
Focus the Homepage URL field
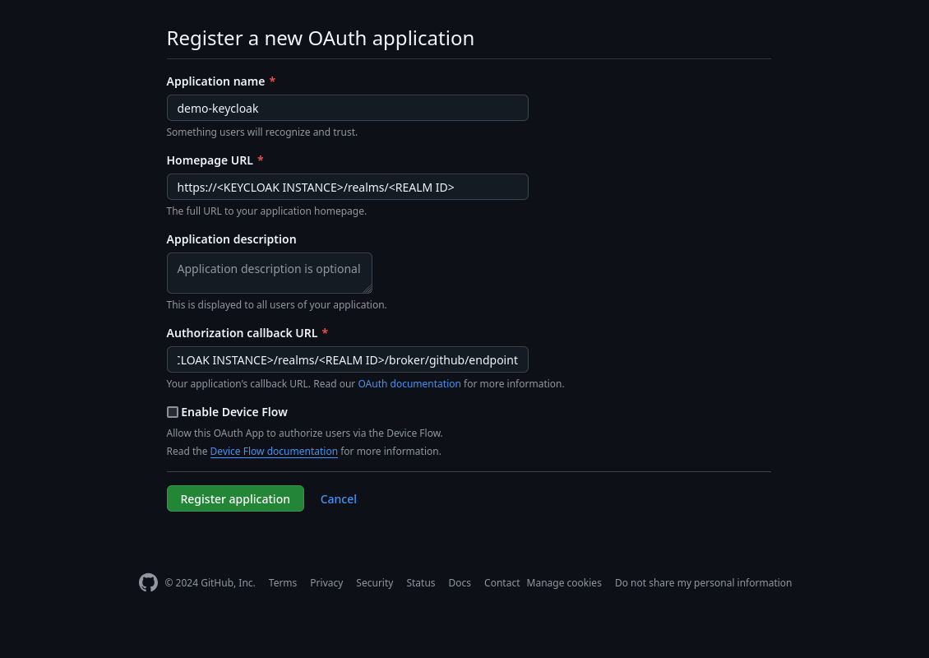(347, 187)
